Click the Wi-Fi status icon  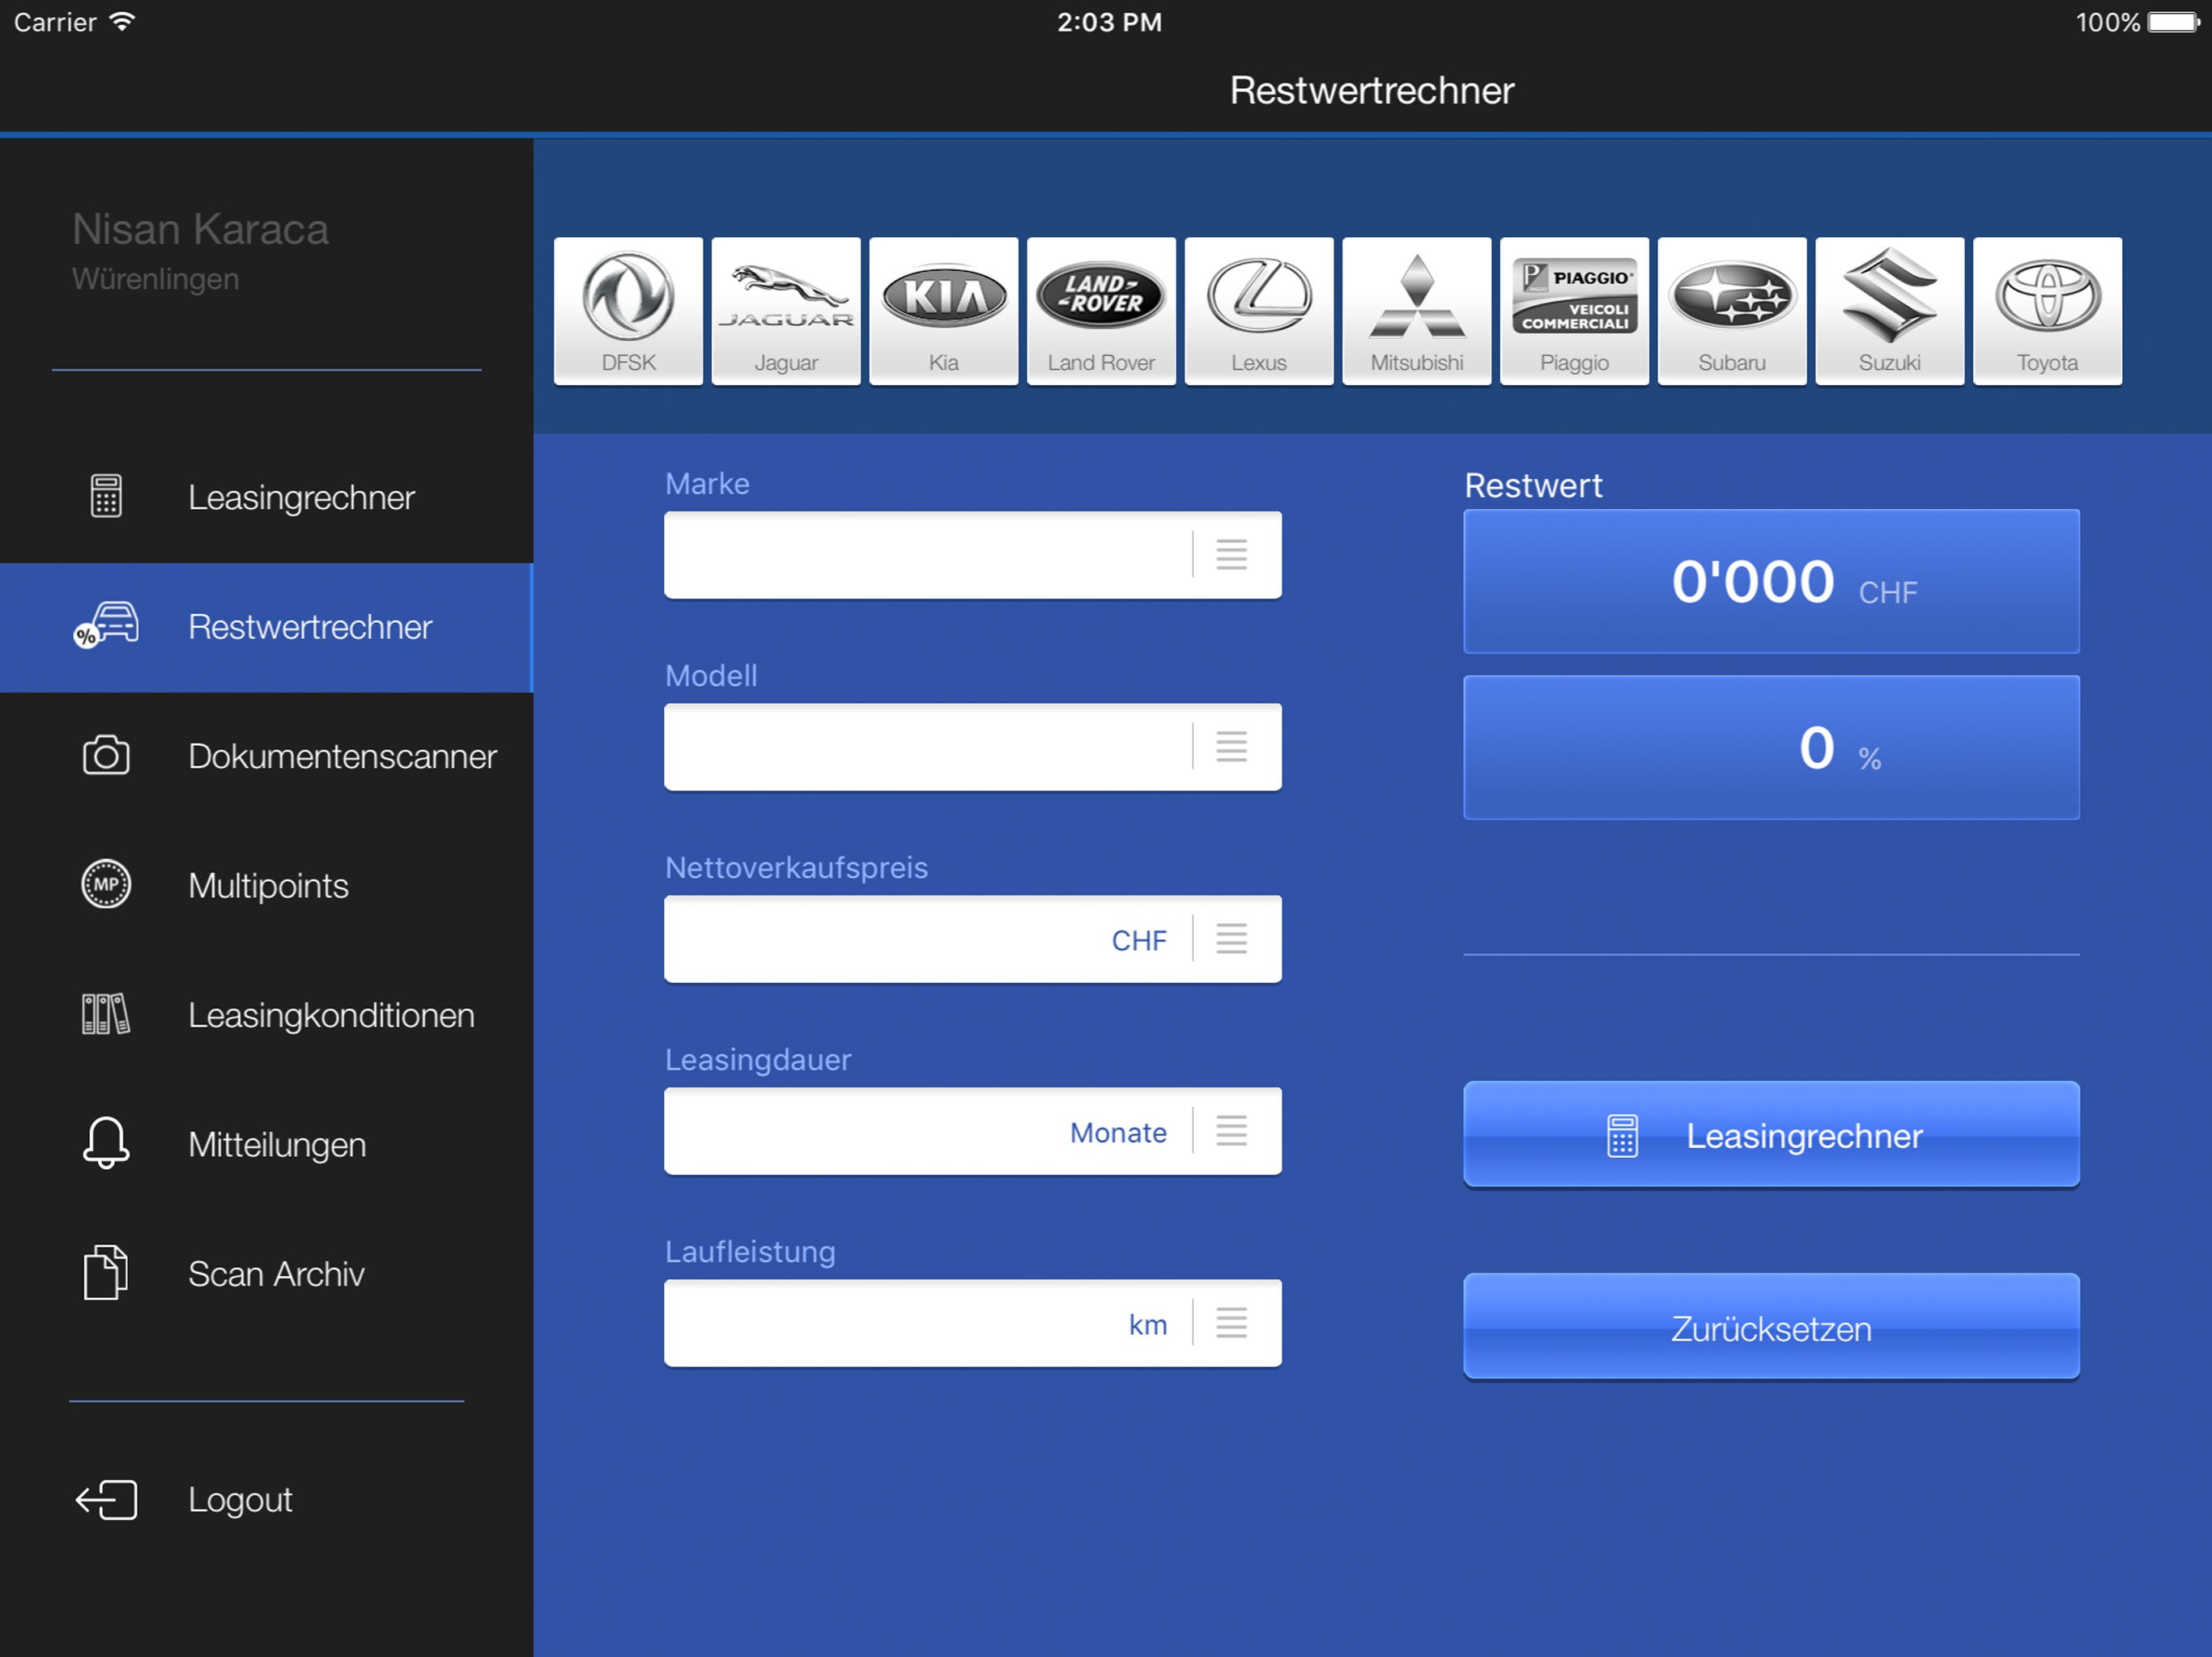[x=122, y=21]
